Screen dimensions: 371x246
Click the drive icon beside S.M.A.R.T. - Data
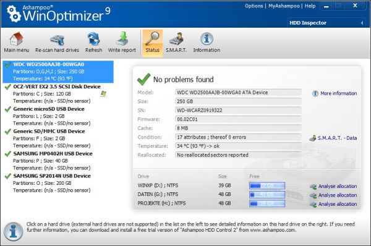point(312,138)
